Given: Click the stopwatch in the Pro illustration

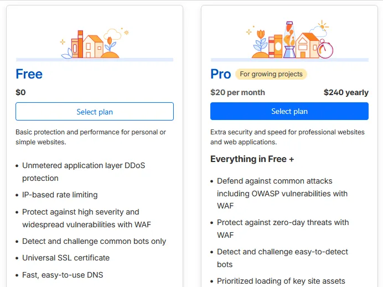Looking at the screenshot, I should pyautogui.click(x=326, y=49).
